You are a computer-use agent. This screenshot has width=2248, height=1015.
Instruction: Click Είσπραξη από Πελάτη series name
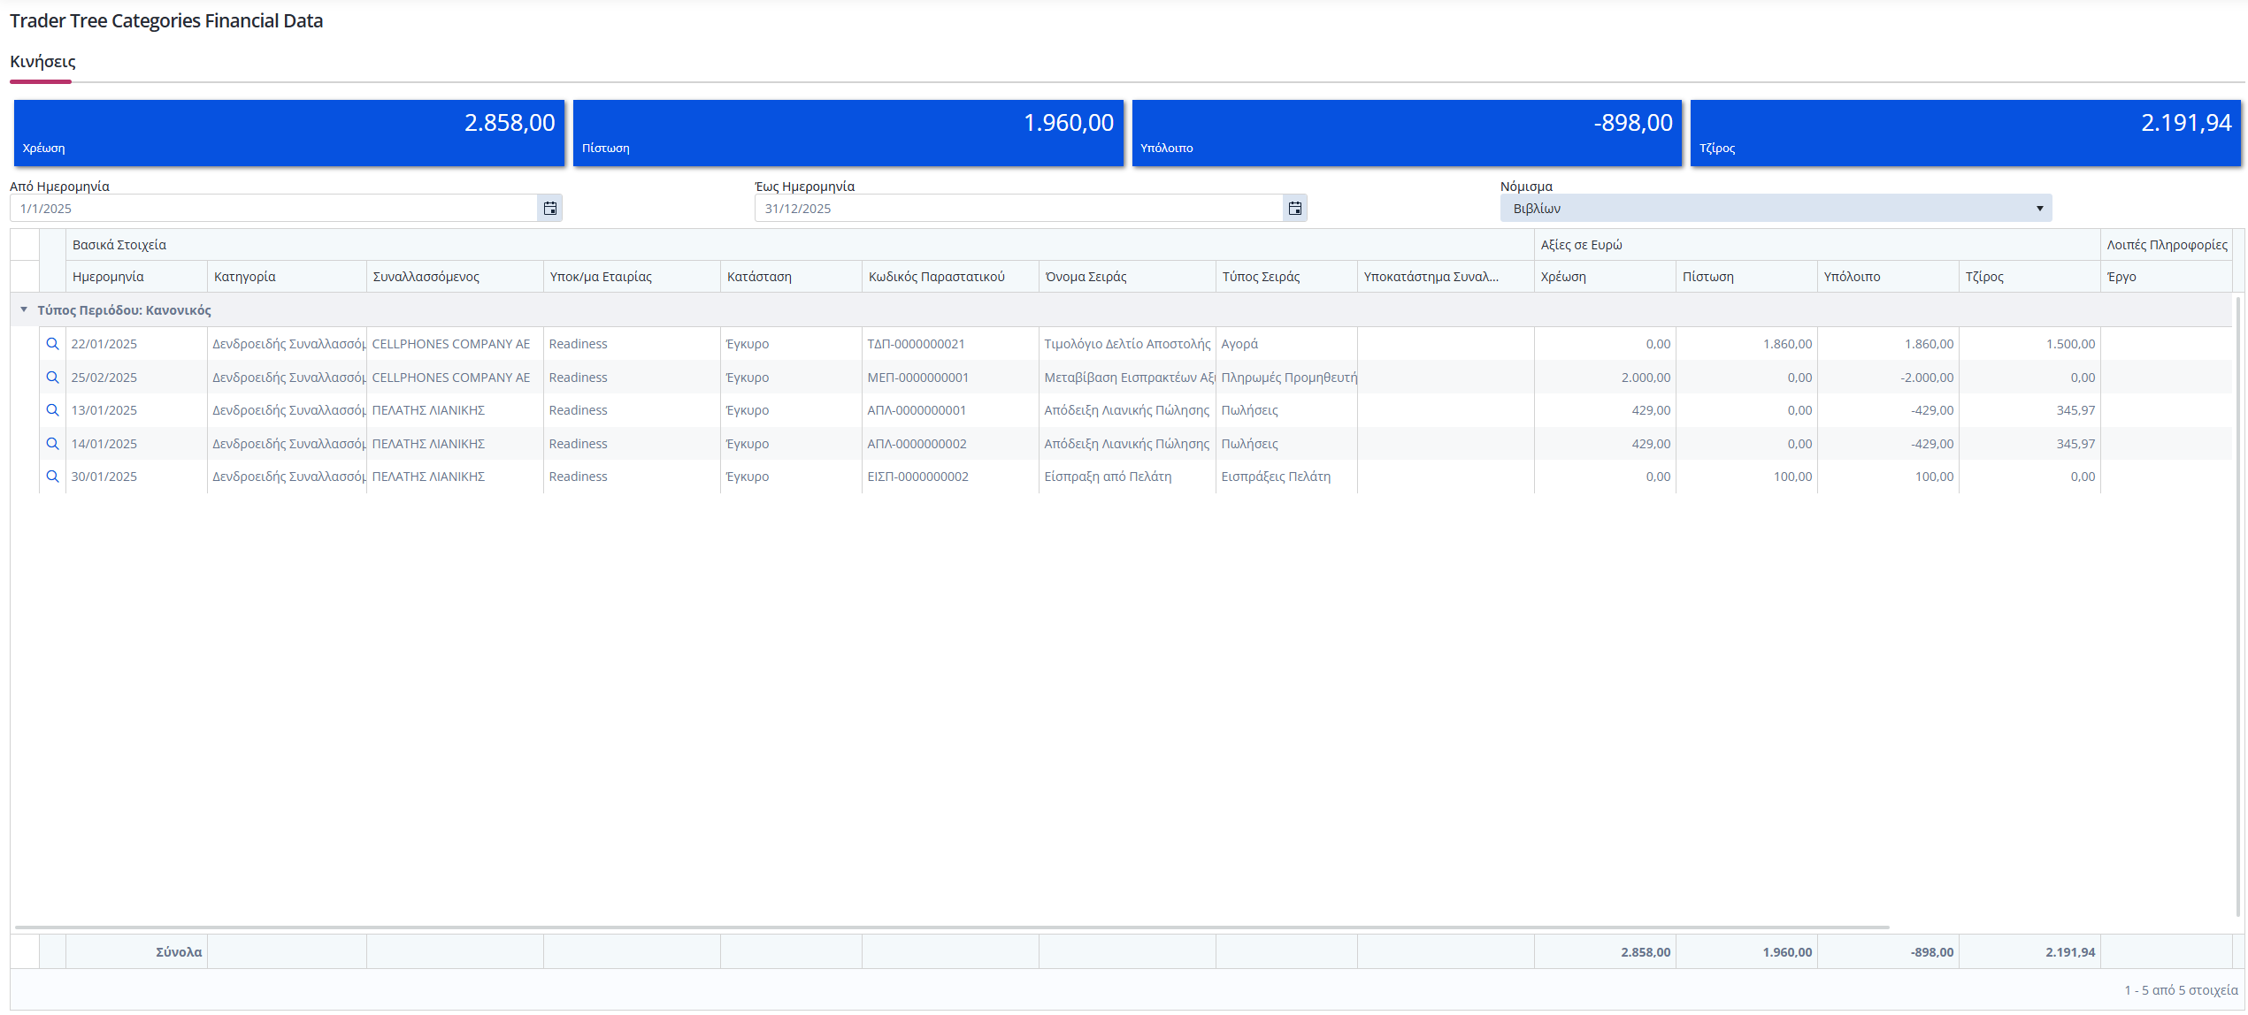tap(1108, 477)
